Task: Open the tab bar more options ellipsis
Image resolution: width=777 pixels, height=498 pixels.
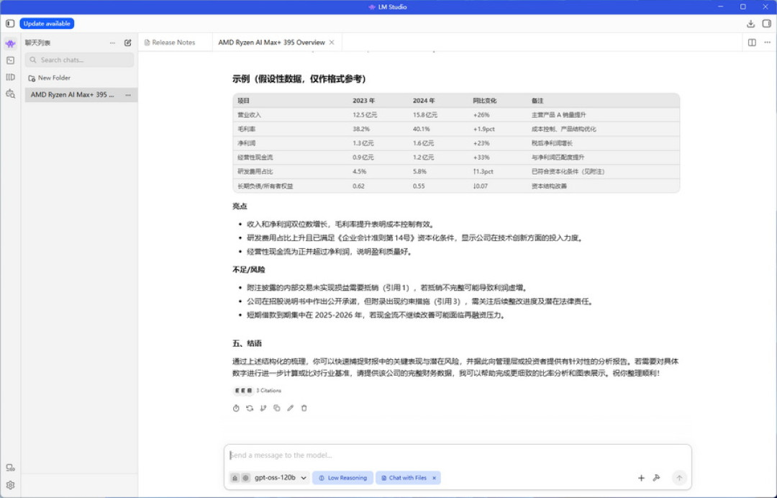Action: pos(767,42)
